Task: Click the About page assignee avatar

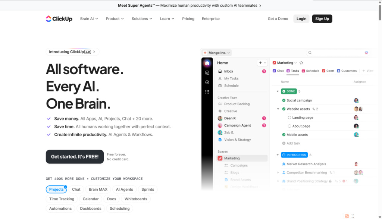Action: tap(356, 126)
